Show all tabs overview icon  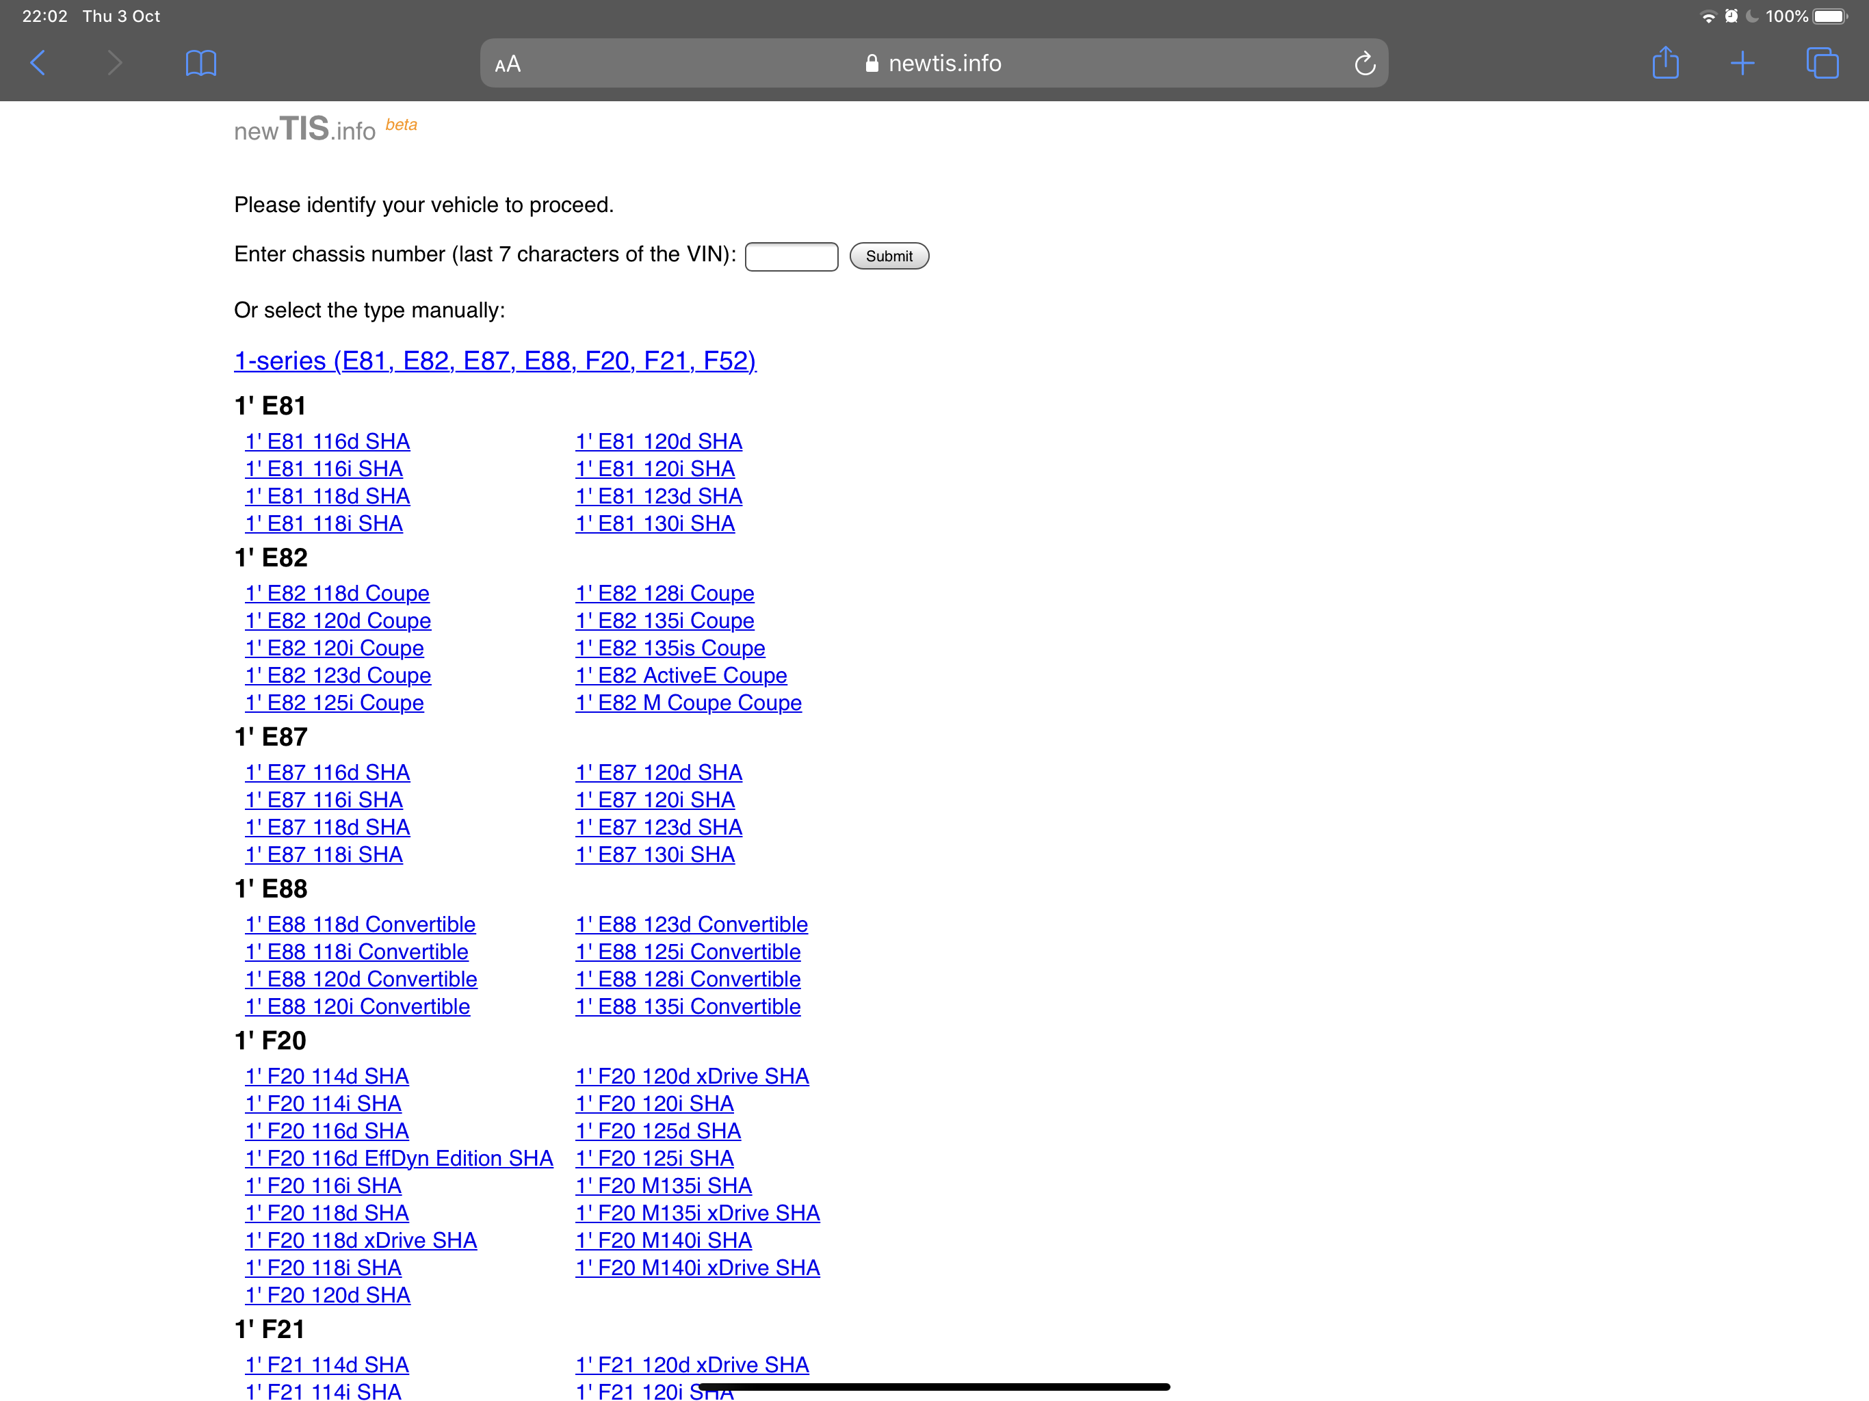click(1822, 64)
